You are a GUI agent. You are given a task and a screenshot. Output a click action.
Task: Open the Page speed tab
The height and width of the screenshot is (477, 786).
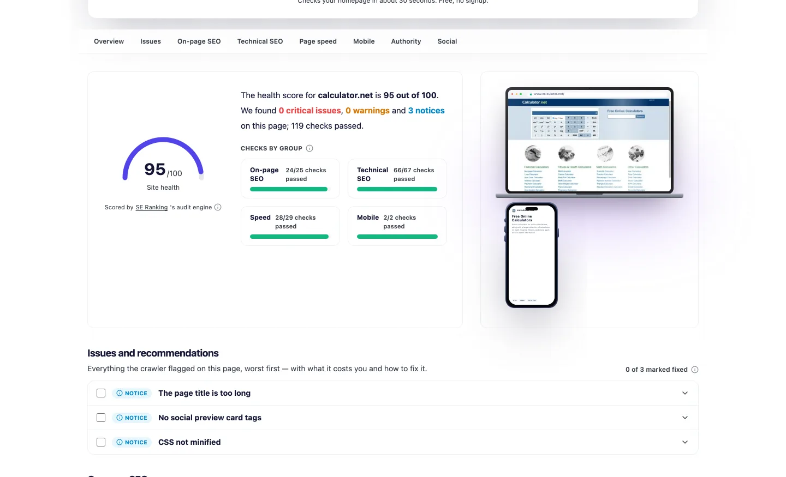click(318, 41)
